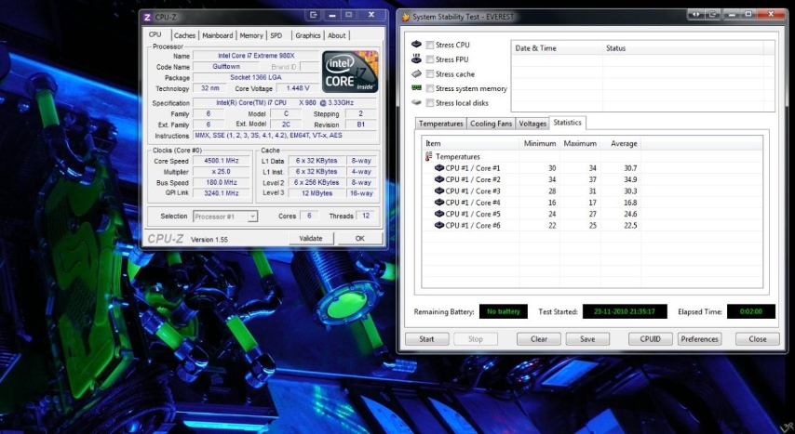Sort by the Maximum column header
Viewport: 795px width, 434px height.
click(580, 143)
